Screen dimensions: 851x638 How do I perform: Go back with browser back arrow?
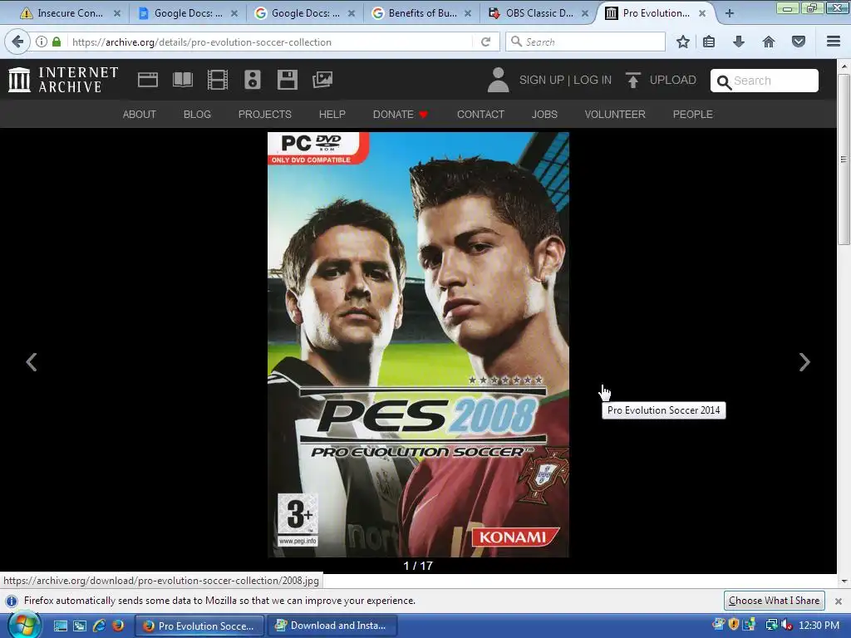click(x=17, y=42)
